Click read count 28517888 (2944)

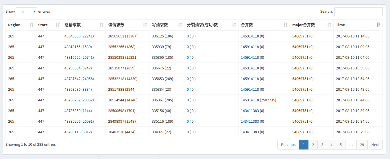click(122, 89)
